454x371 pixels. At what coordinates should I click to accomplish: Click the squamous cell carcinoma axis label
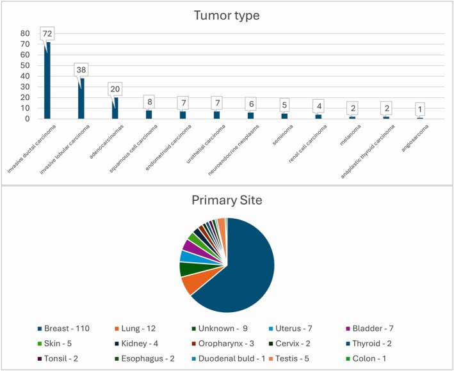[x=133, y=148]
